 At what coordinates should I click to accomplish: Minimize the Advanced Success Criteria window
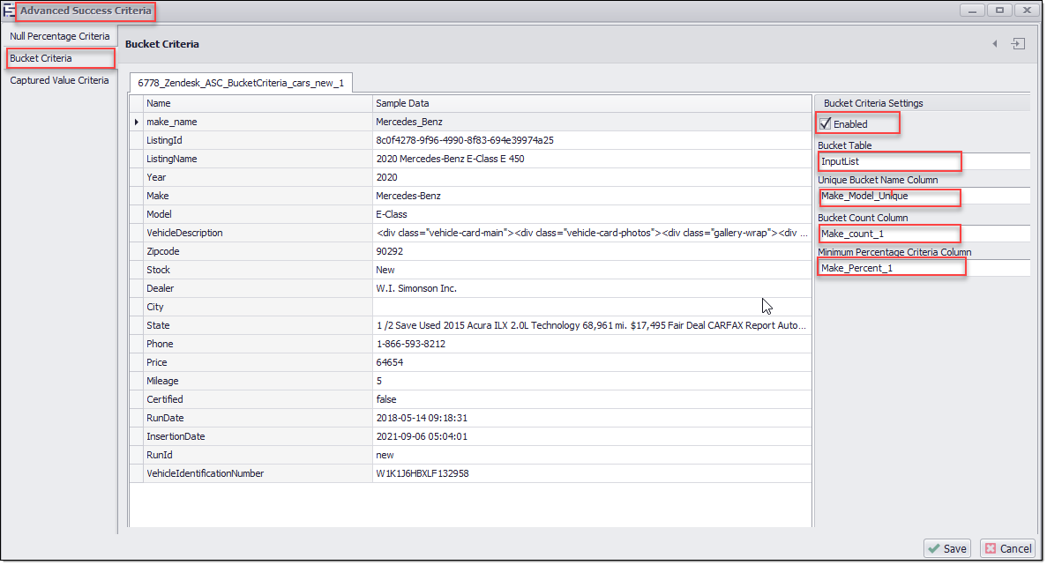pyautogui.click(x=973, y=11)
